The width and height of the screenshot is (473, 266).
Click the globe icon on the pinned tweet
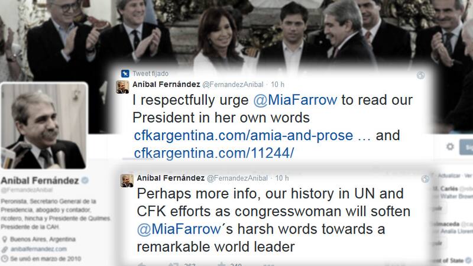click(421, 75)
